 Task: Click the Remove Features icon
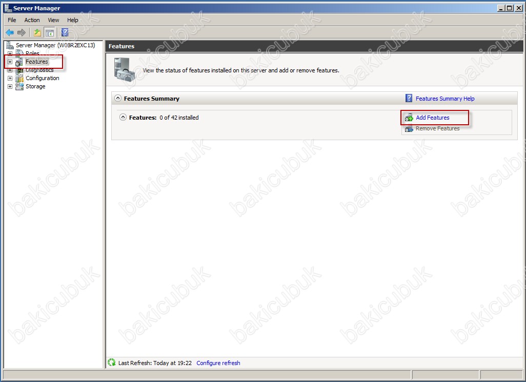click(x=409, y=129)
